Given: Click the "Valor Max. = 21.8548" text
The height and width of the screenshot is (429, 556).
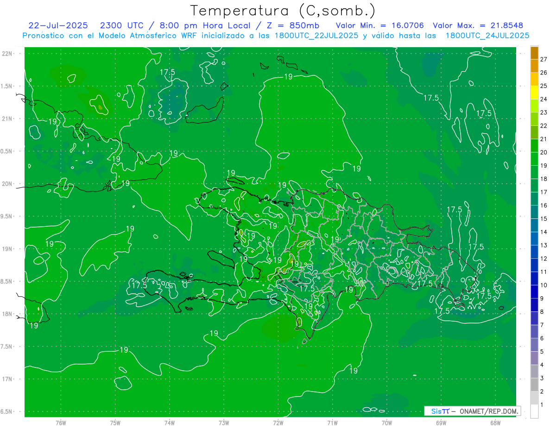Looking at the screenshot, I should pyautogui.click(x=478, y=25).
